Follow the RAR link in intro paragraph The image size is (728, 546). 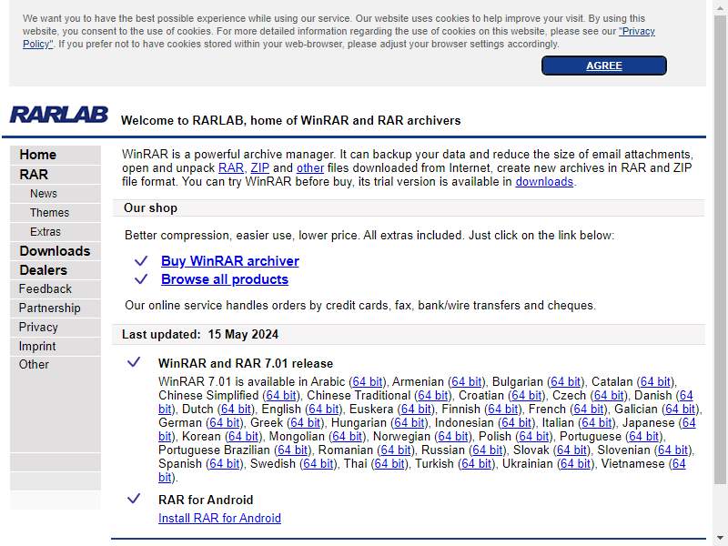pyautogui.click(x=231, y=168)
